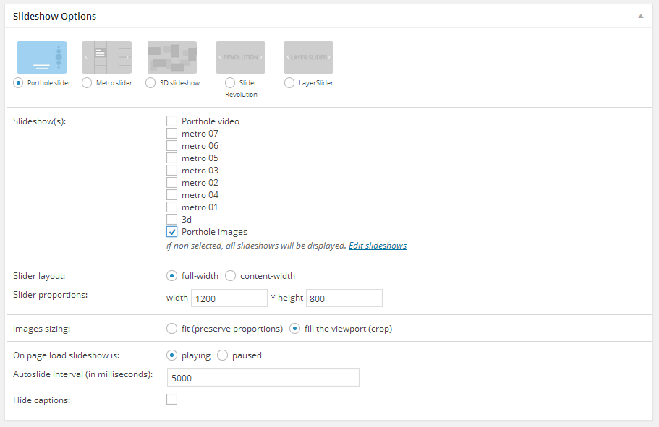Click the Porthole slider thumbnail icon
Screen dimensions: 659x427
coord(42,57)
